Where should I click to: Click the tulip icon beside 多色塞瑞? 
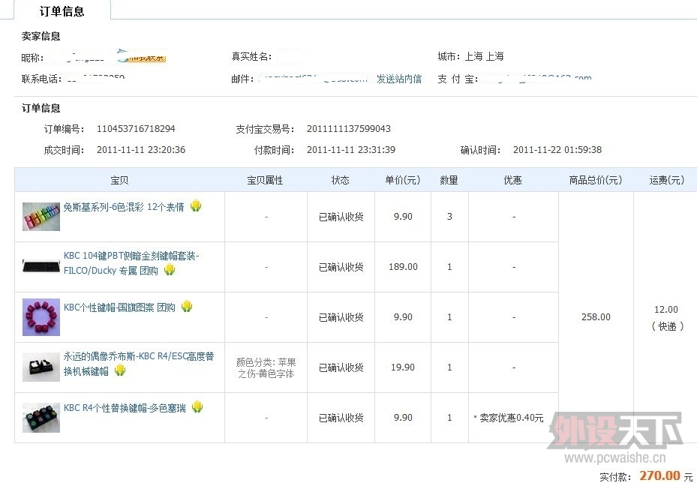(197, 406)
